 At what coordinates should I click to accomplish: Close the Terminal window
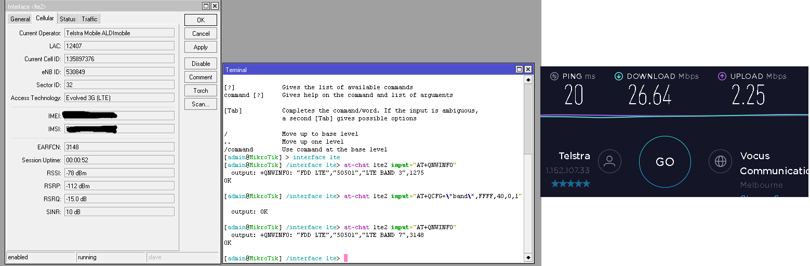tap(528, 69)
